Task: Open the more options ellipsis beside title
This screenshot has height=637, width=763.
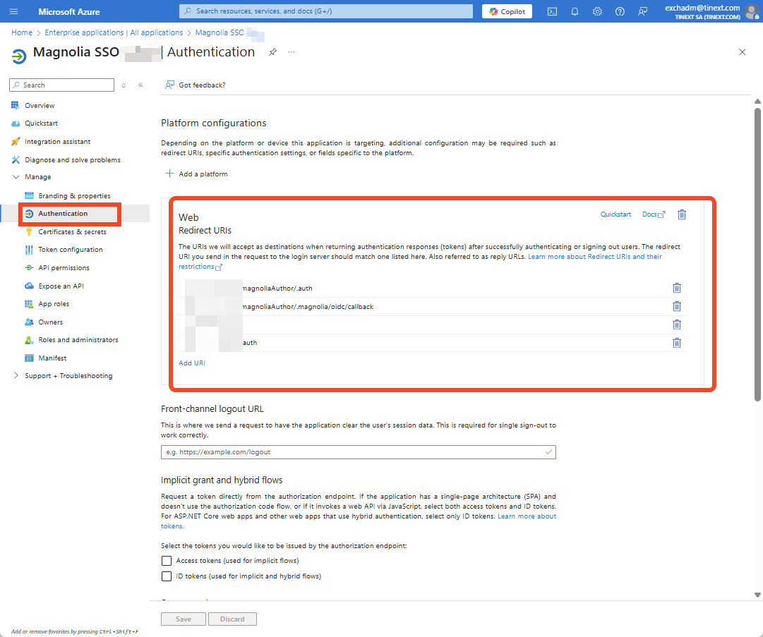Action: pos(291,52)
